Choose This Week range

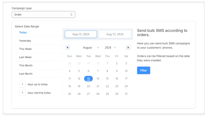coord(25,49)
